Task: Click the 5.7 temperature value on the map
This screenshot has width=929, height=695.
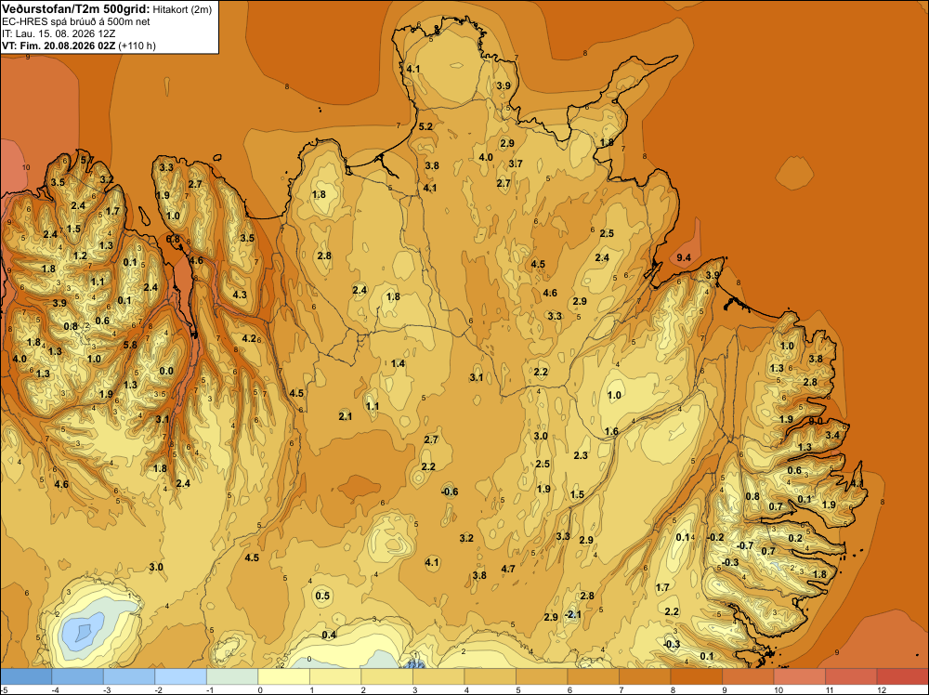Action: (86, 160)
